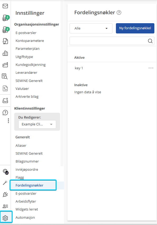Open Flagg client setting
The width and height of the screenshot is (157, 225).
click(x=20, y=178)
